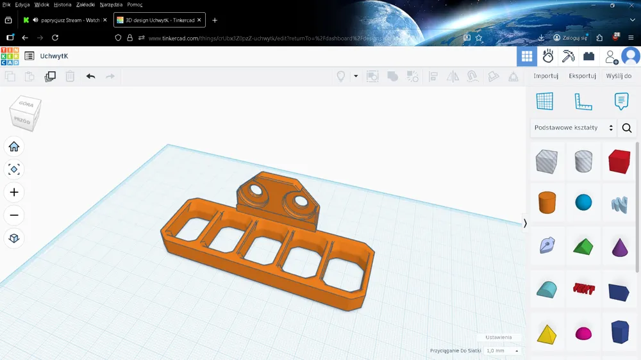Collapse the shapes panel with the chevron
This screenshot has width=641, height=360.
[x=526, y=223]
